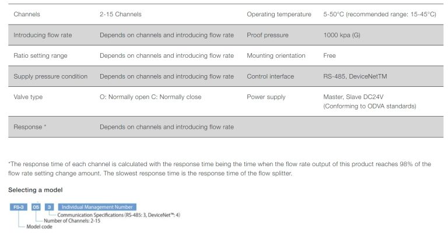Click the Channels row label
The image size is (448, 239).
(28, 14)
